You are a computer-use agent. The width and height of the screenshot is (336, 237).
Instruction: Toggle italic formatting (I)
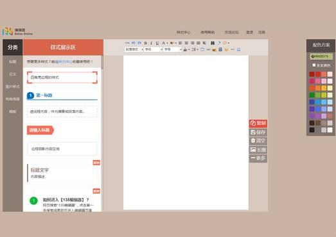[x=151, y=43]
